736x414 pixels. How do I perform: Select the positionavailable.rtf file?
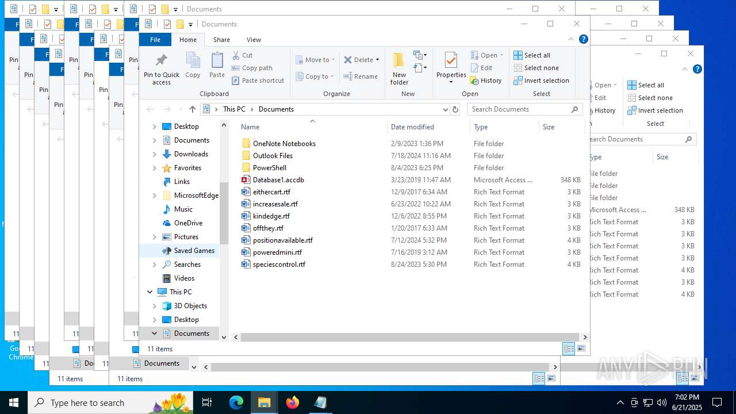pos(277,240)
